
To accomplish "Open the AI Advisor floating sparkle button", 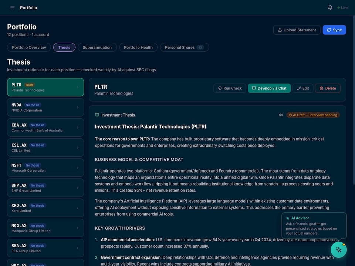I will (339, 250).
